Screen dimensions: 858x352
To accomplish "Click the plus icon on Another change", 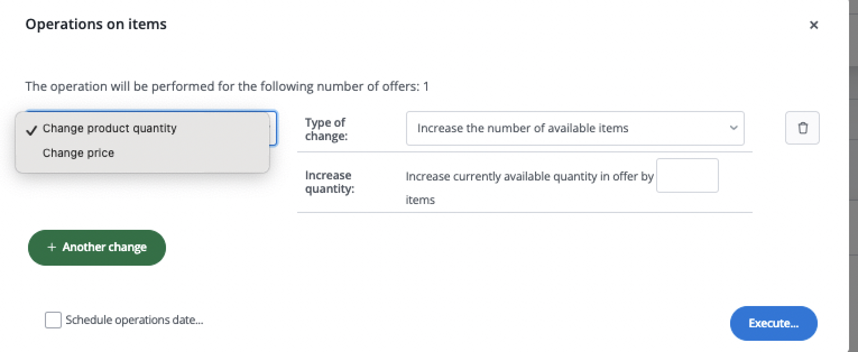I will click(52, 247).
